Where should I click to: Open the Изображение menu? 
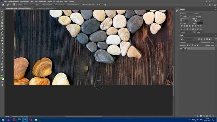[24, 1]
